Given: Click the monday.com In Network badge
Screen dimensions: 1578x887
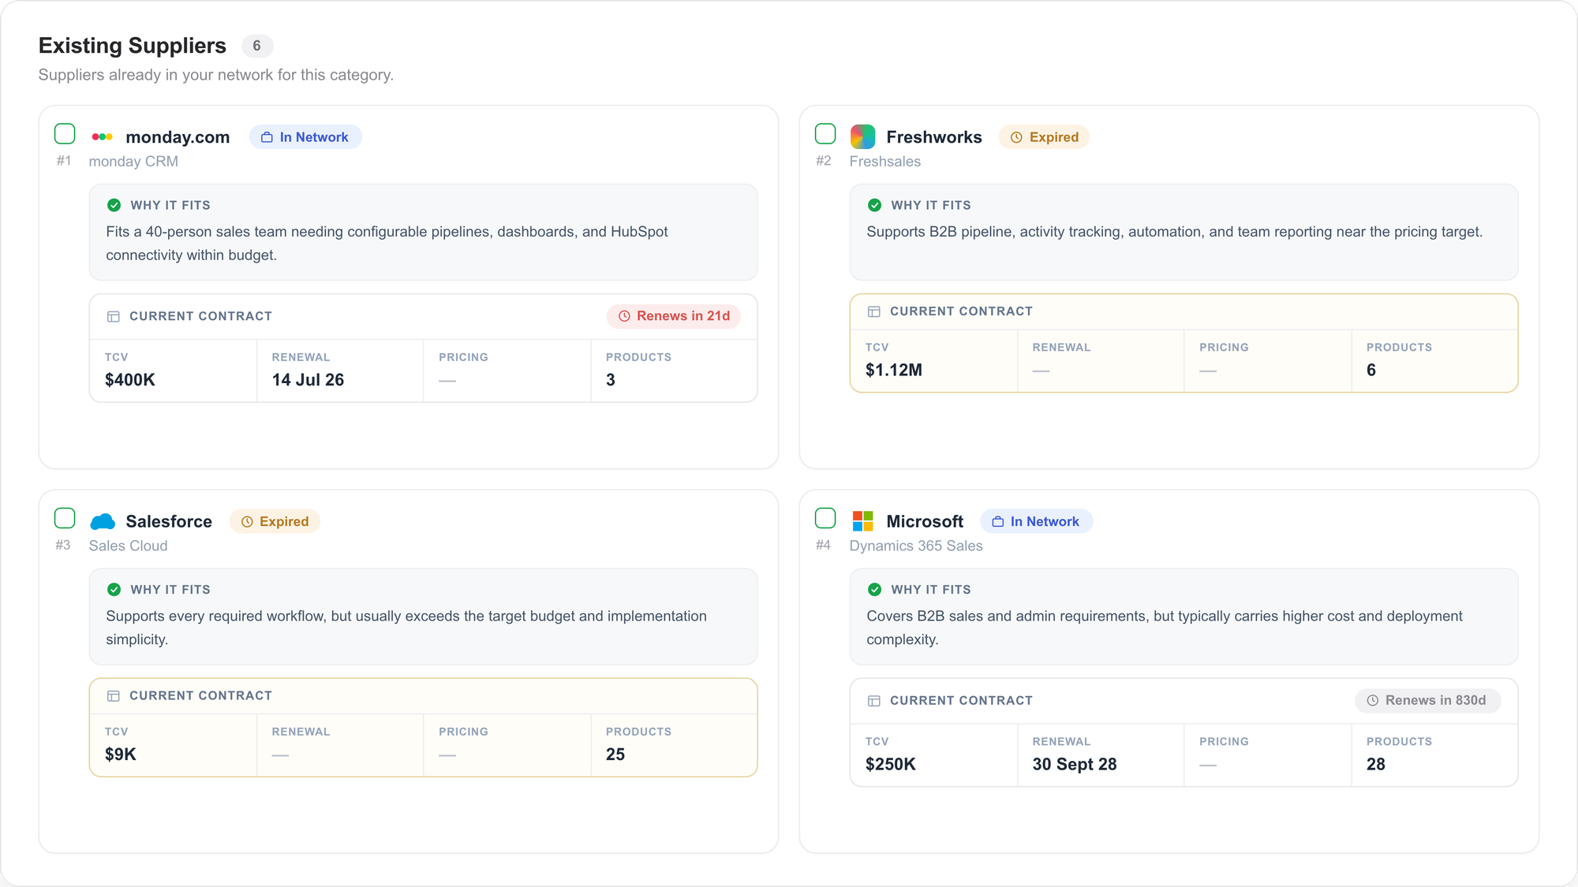Looking at the screenshot, I should click(305, 137).
